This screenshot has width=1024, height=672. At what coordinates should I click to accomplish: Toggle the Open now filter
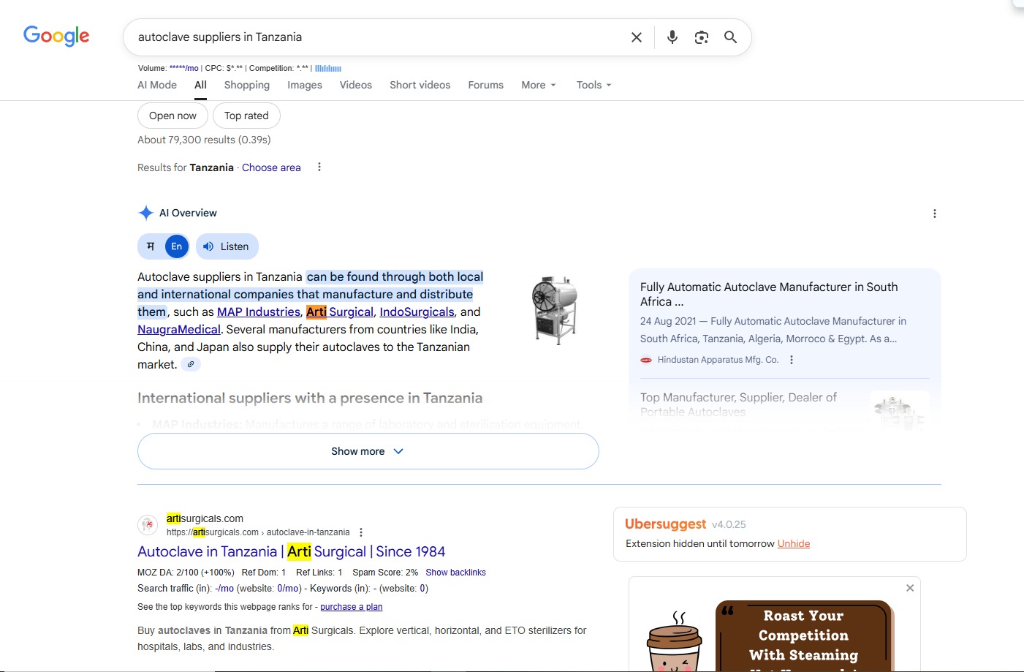tap(172, 116)
